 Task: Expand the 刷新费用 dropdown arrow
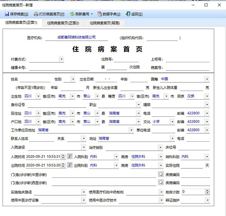tap(92, 14)
